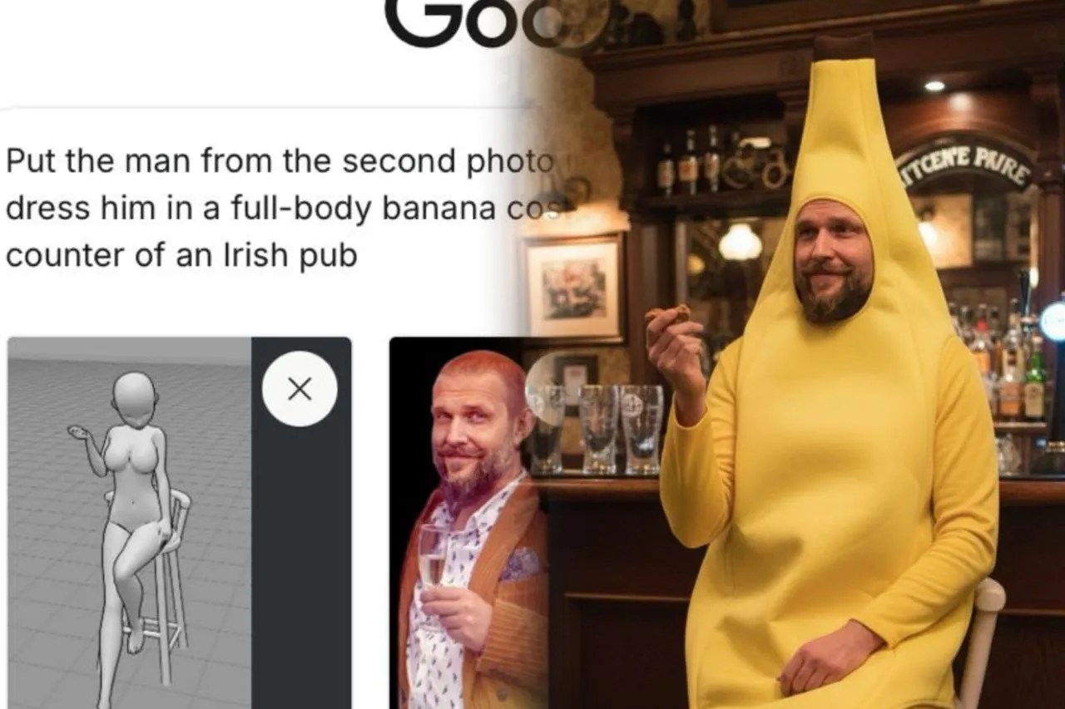
Task: Click the champagne glass in the man's hand
Action: tap(432, 567)
